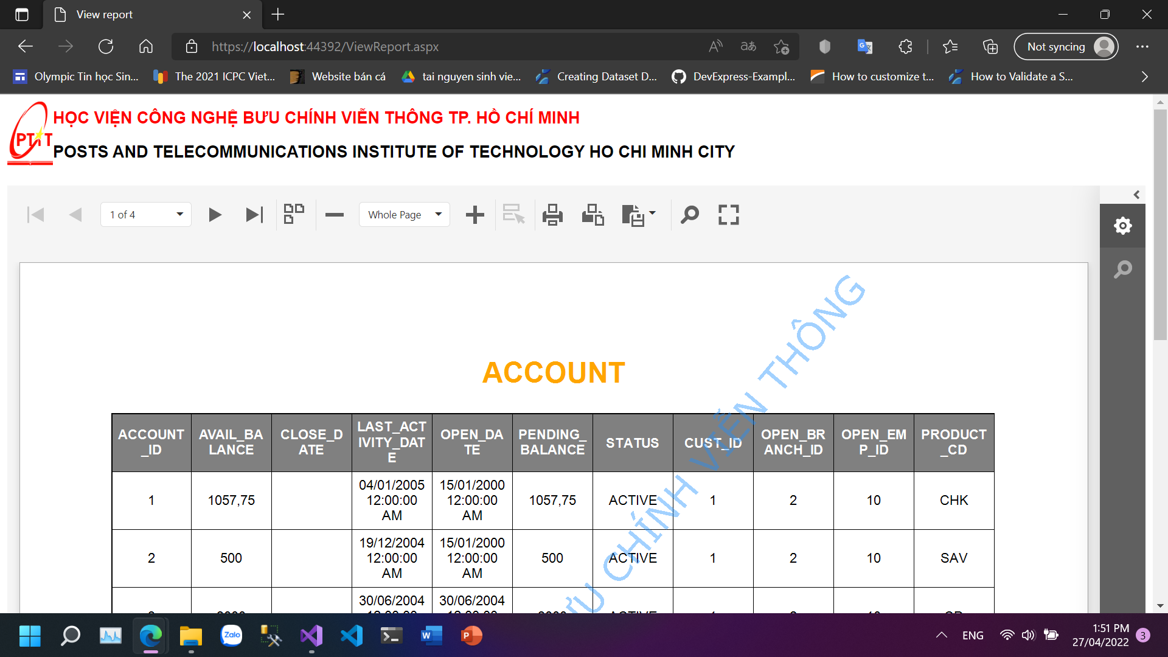Image resolution: width=1168 pixels, height=657 pixels.
Task: Close the View report tab
Action: point(247,15)
